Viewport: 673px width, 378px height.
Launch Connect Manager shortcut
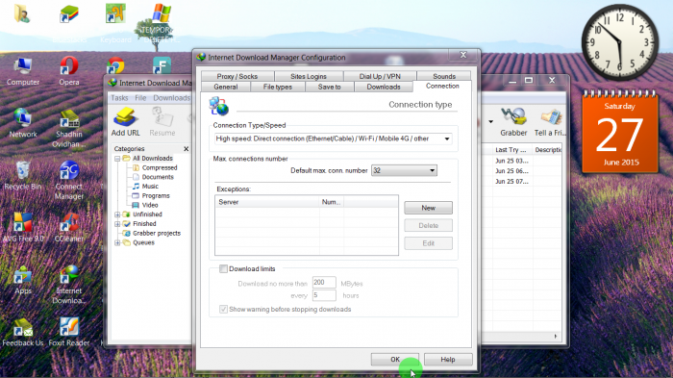coord(69,181)
